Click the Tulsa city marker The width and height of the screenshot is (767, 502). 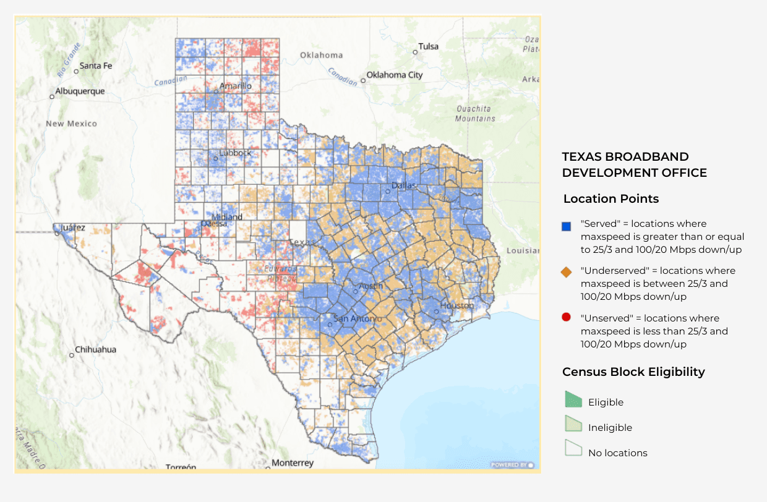pos(415,52)
